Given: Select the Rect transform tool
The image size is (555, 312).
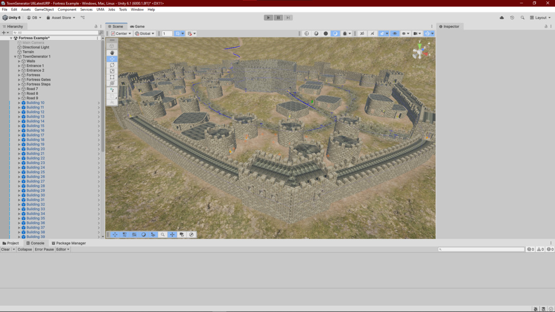Looking at the screenshot, I should (x=112, y=77).
